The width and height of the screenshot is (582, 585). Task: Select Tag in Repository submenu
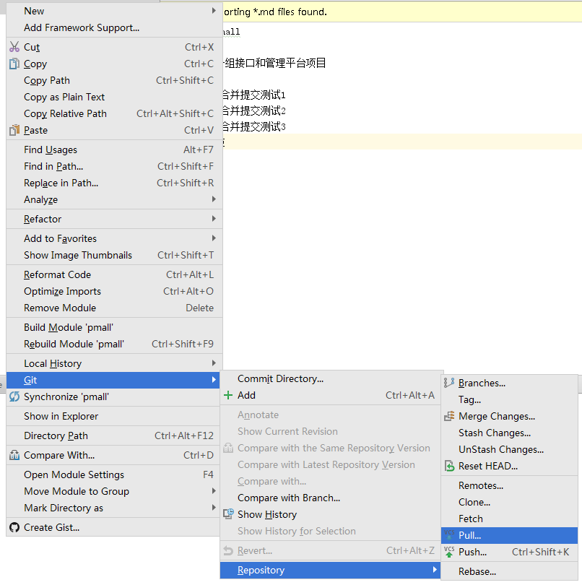(x=510, y=399)
